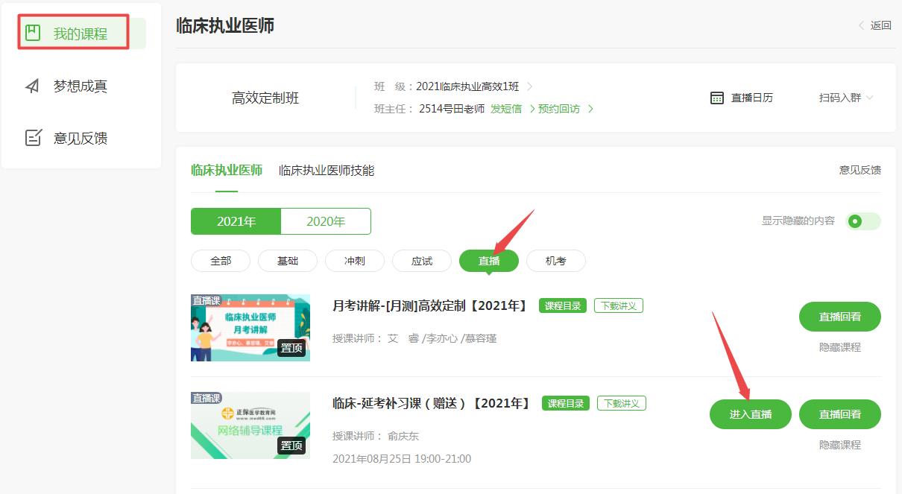Expand the class name 2021临床执业高效1班 chevron
This screenshot has height=494, width=902.
click(529, 86)
